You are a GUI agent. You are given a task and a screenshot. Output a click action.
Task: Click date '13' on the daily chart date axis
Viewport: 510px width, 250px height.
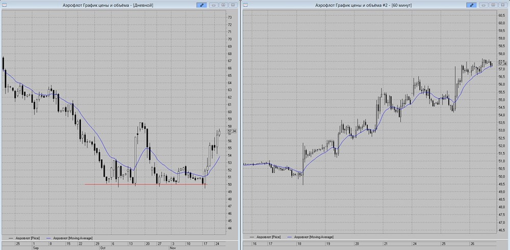(131, 243)
